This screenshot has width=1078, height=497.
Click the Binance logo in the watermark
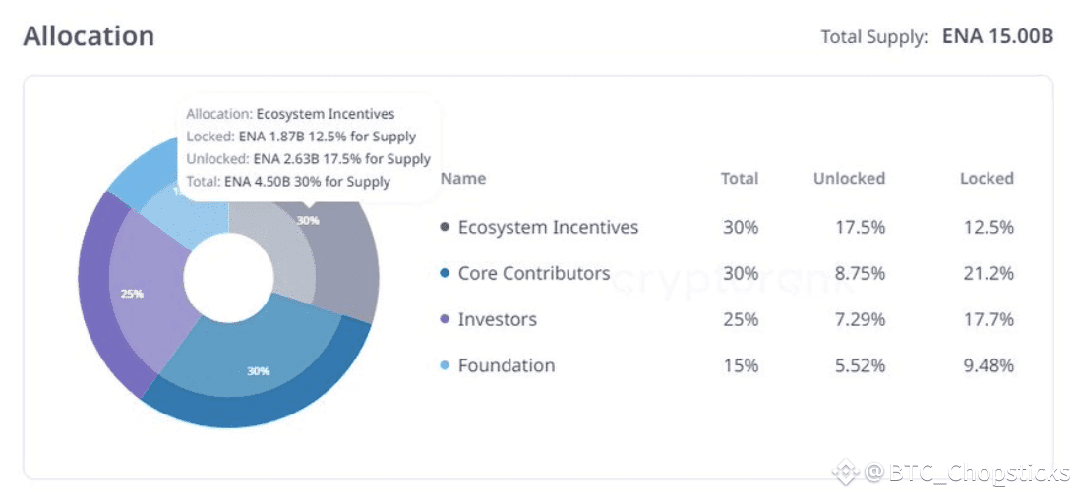[845, 473]
